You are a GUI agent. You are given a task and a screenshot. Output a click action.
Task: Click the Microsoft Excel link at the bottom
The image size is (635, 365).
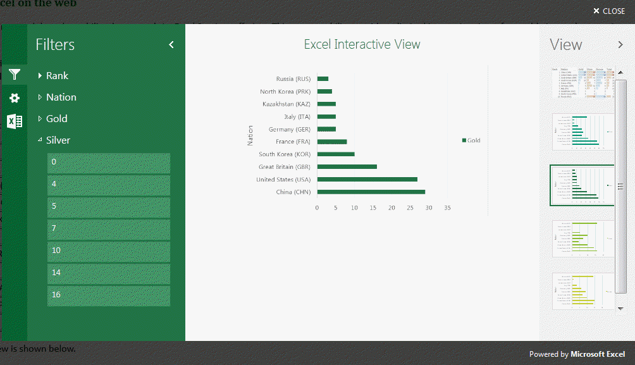(x=596, y=354)
